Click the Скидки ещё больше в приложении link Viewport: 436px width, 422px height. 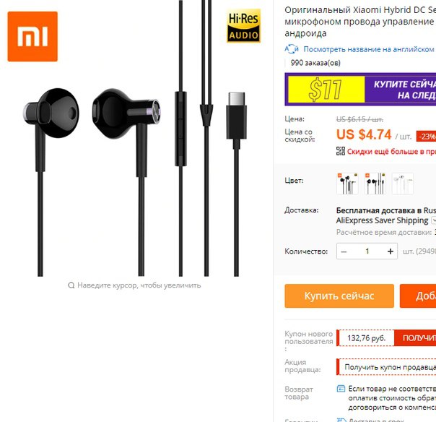(x=391, y=152)
